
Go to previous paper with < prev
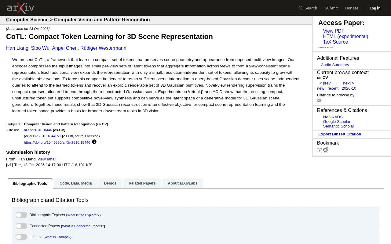pos(325,83)
